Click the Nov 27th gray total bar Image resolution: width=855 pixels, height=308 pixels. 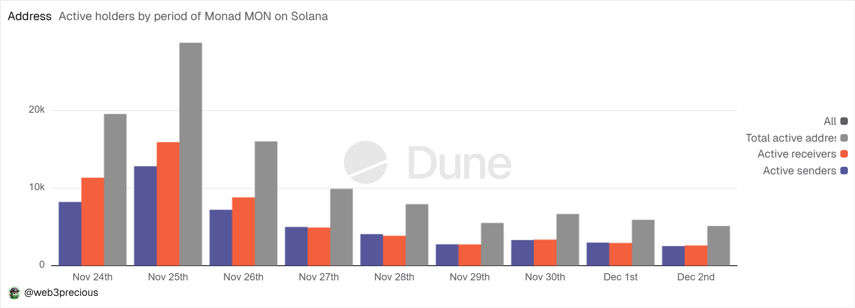click(341, 227)
